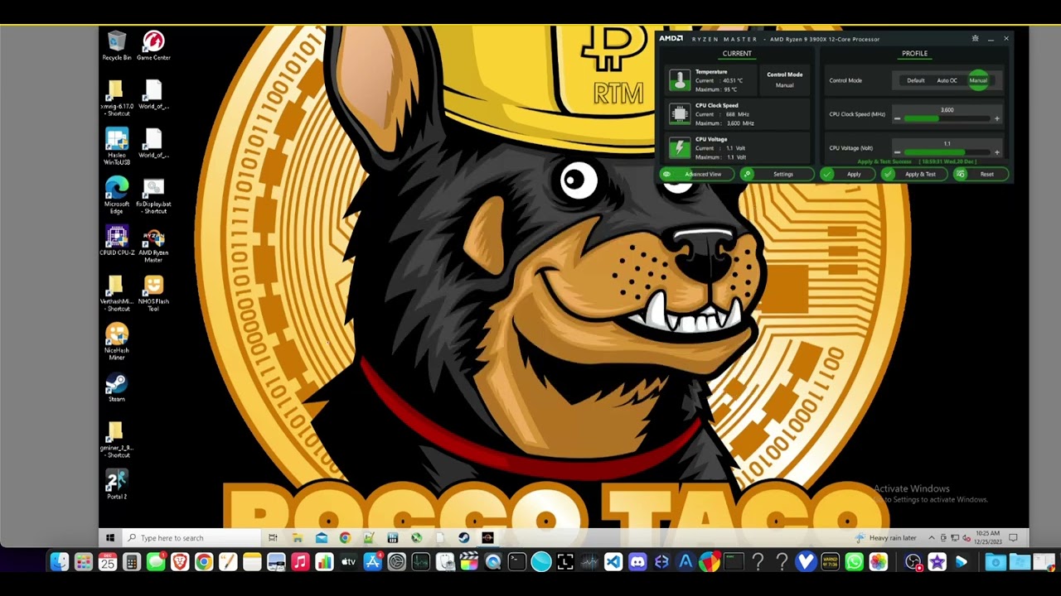Adjust the CPU Voltage slider bar
The width and height of the screenshot is (1061, 596).
pos(947,152)
